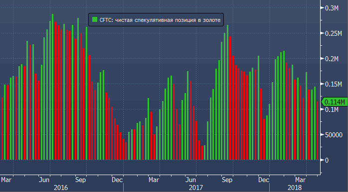Click the Mar label above 2018
The width and height of the screenshot is (348, 192).
(300, 180)
